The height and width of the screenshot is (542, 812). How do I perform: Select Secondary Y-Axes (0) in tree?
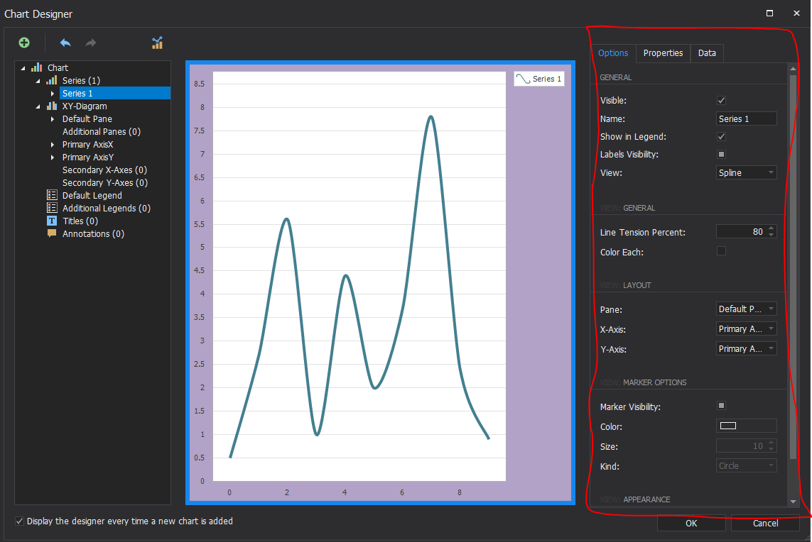click(105, 182)
